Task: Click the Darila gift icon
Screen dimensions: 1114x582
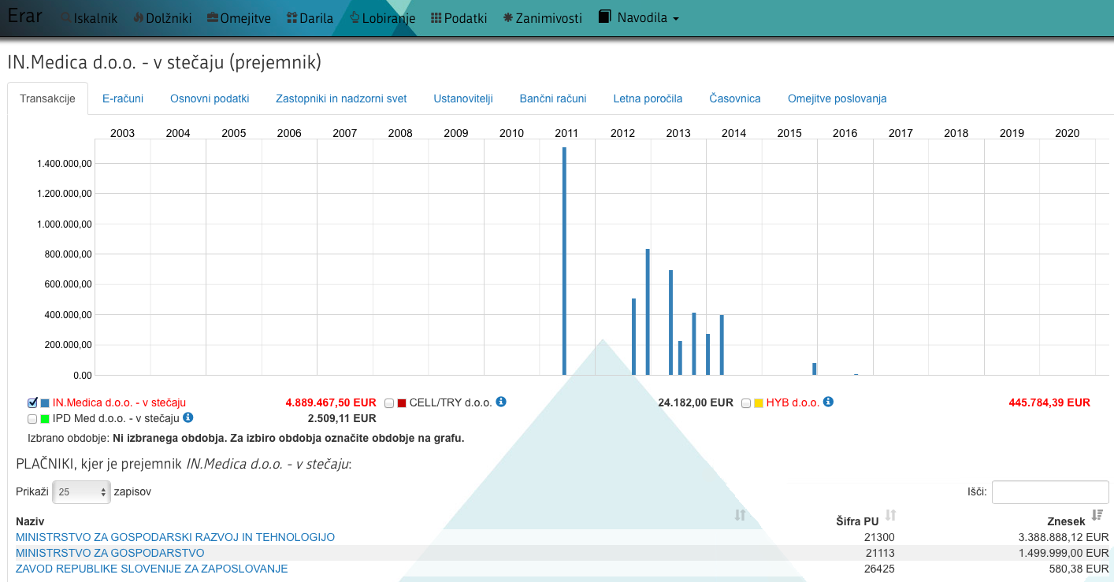Action: [x=291, y=18]
